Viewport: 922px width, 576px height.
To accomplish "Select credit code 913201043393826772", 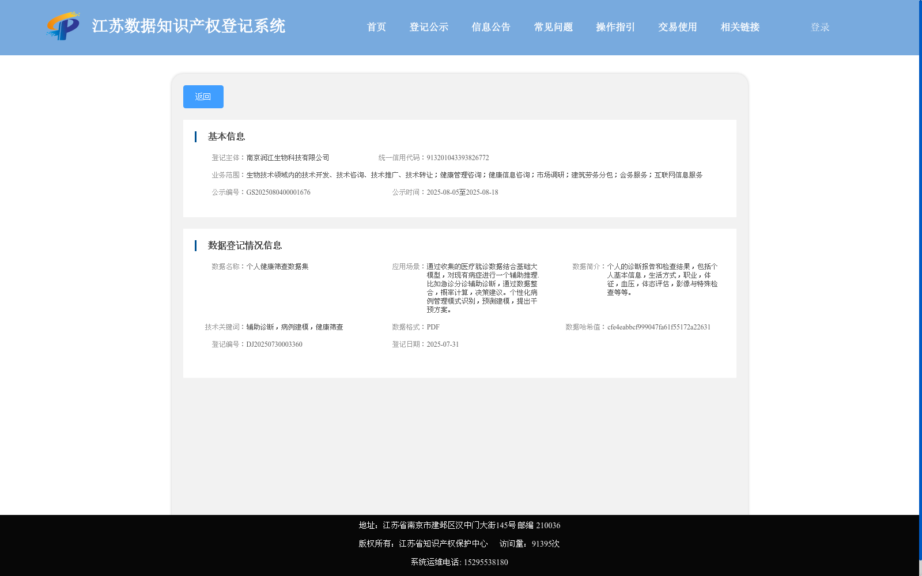I will 458,158.
